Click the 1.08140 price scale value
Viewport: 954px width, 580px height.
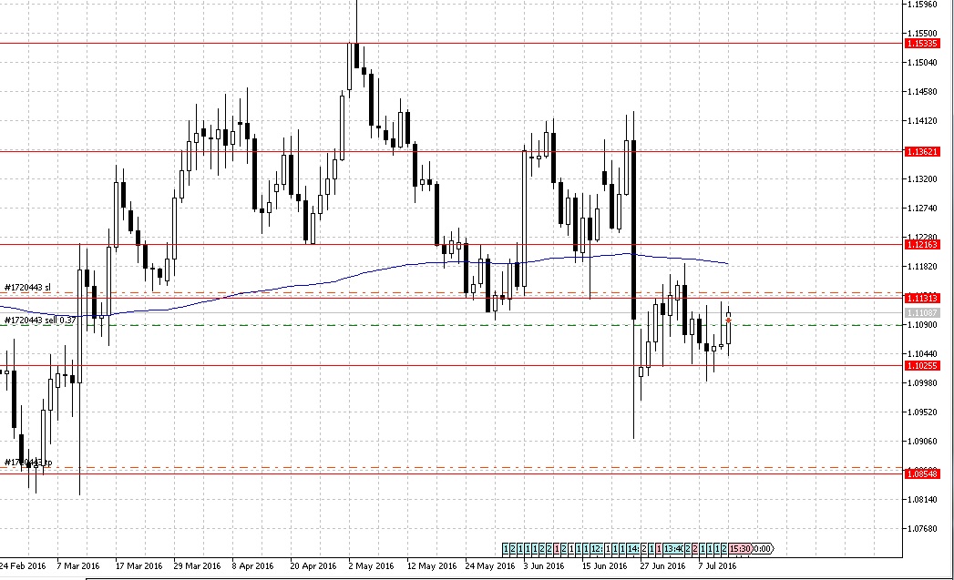922,500
